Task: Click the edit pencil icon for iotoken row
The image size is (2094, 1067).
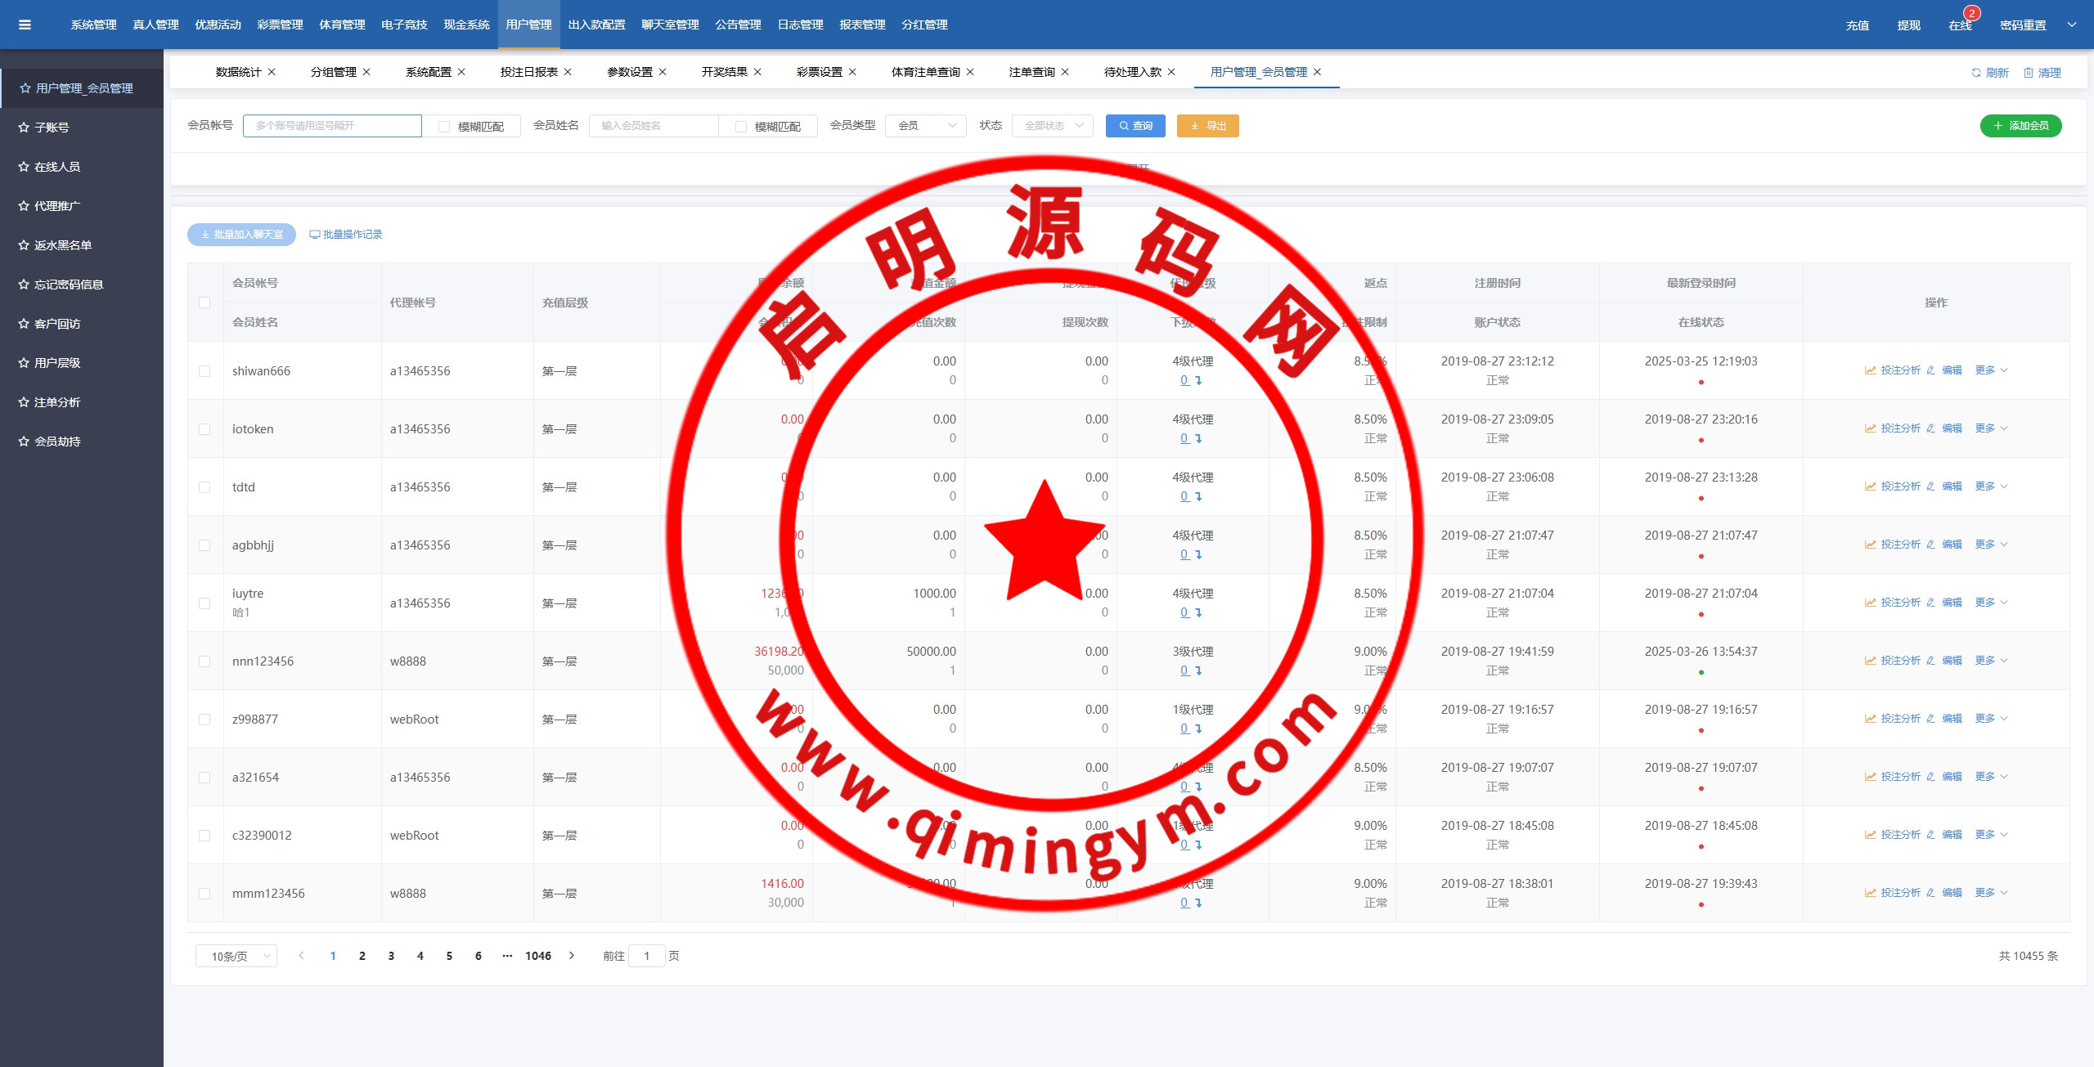Action: [1930, 428]
